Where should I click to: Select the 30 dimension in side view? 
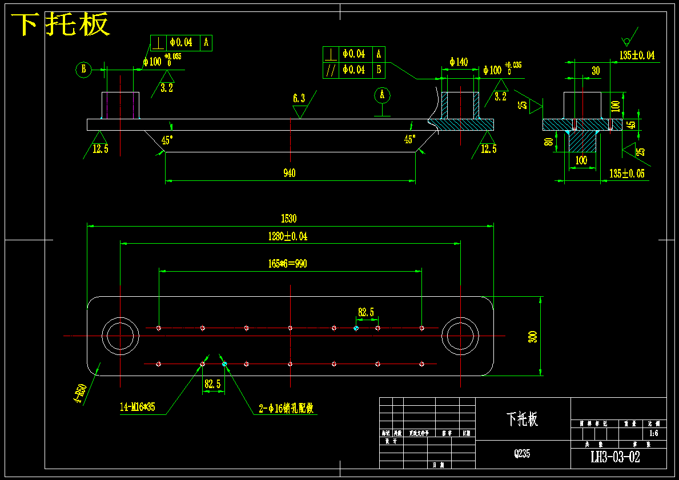coord(596,71)
